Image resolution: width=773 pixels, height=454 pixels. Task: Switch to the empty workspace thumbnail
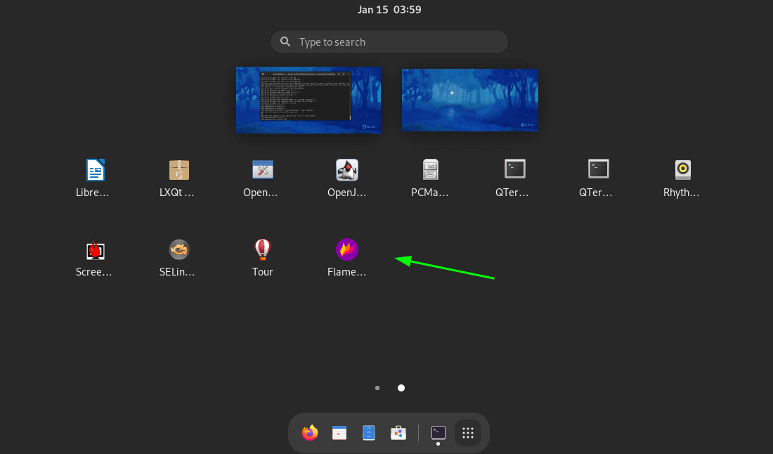469,100
